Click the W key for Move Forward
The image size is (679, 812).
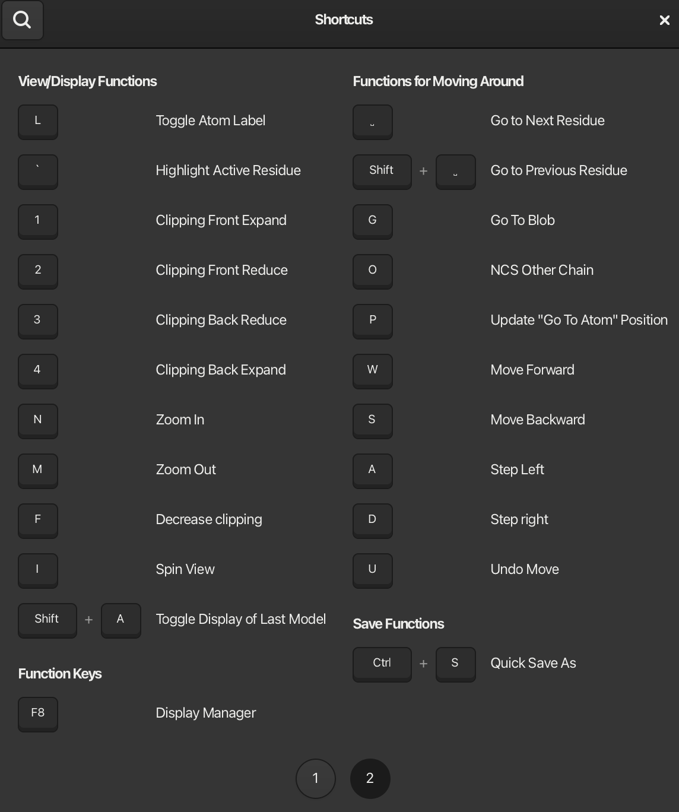(373, 370)
